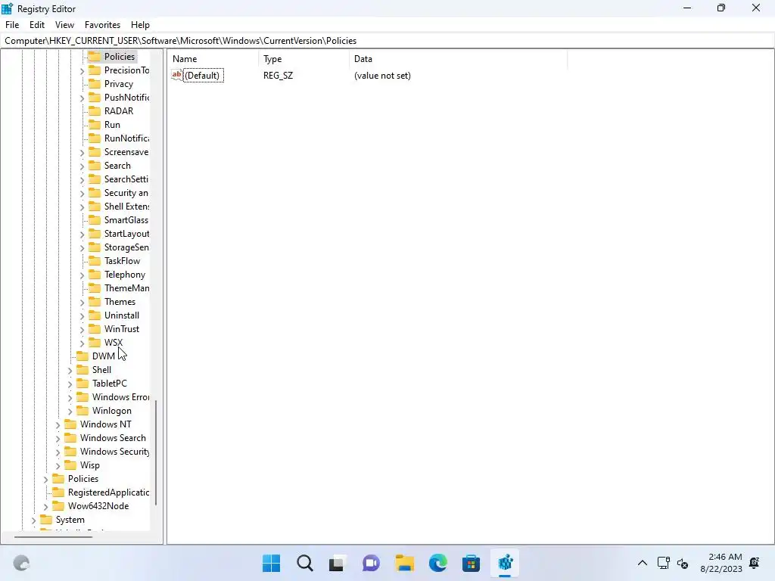
Task: Select the highlighted Policies key folder icon
Action: (x=95, y=56)
